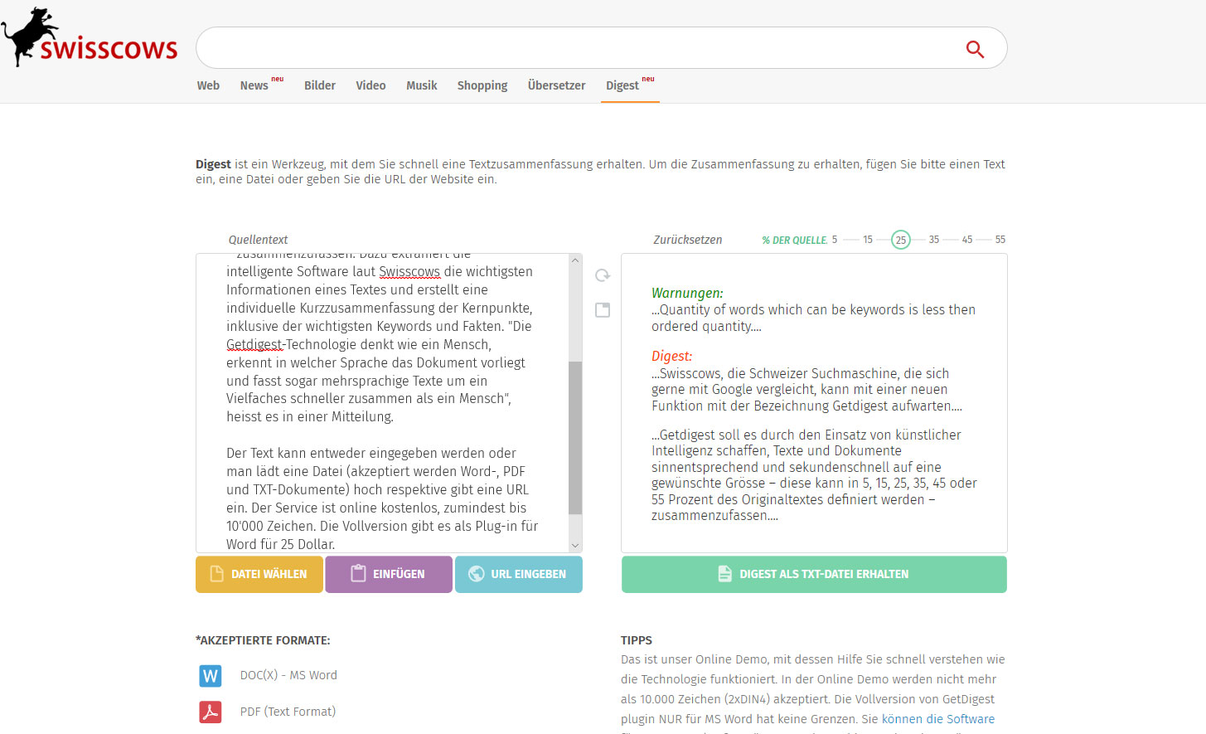Download digest as TXT file button

pyautogui.click(x=814, y=574)
